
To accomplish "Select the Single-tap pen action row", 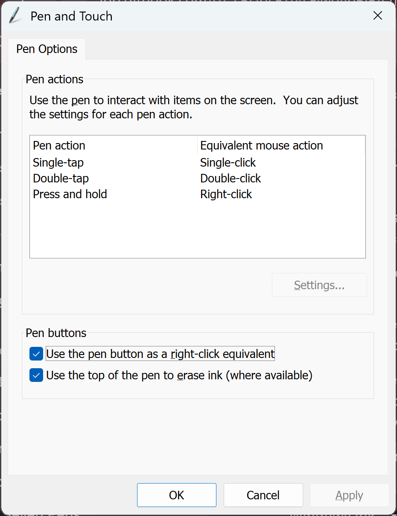I will pos(58,163).
